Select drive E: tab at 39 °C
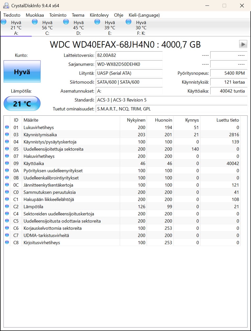The width and height of the screenshot is (251, 331). [x=110, y=27]
